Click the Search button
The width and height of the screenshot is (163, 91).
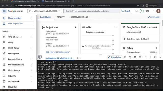pos(126,11)
